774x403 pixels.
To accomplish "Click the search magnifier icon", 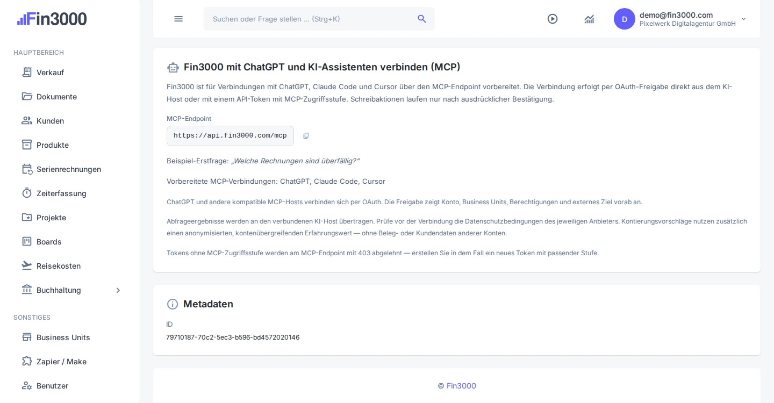I will pos(422,19).
